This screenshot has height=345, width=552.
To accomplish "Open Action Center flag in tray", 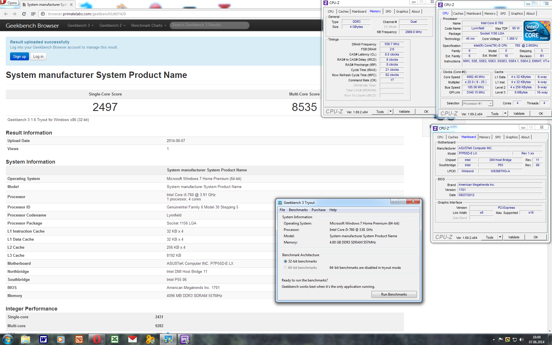I will tap(501, 340).
